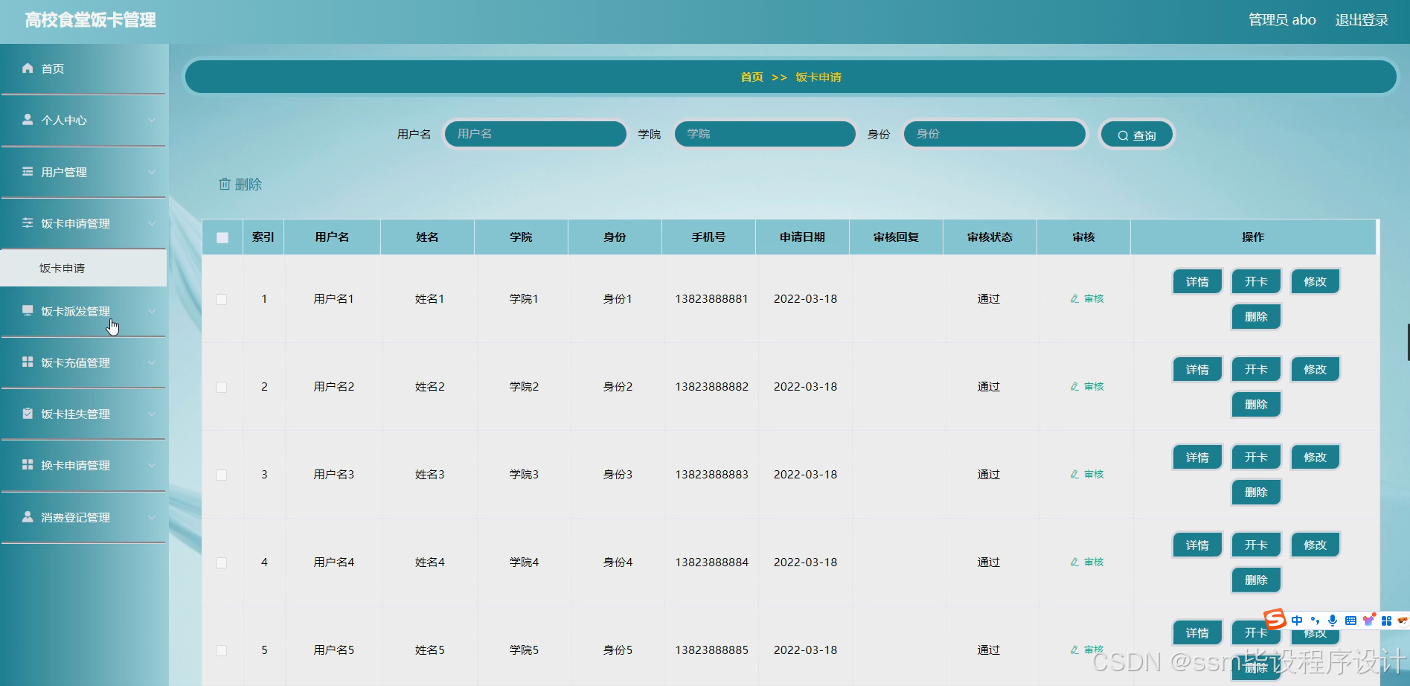
Task: Click 修改 button in row 用户名3
Action: tap(1315, 458)
